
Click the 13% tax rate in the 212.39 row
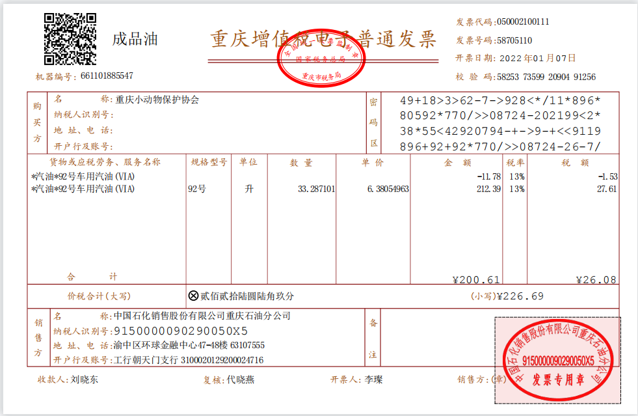pos(517,189)
